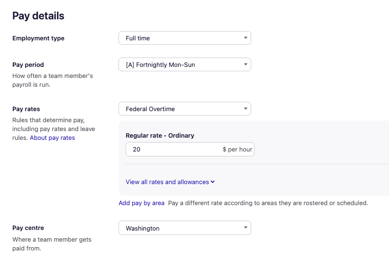
Task: Click the divider line below the Regular rate field
Action: (255, 164)
